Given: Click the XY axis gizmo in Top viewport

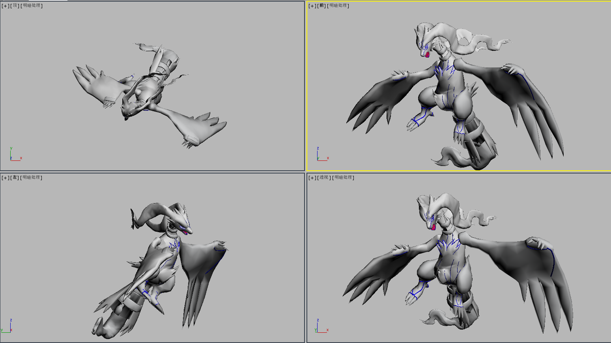Looking at the screenshot, I should [x=13, y=156].
